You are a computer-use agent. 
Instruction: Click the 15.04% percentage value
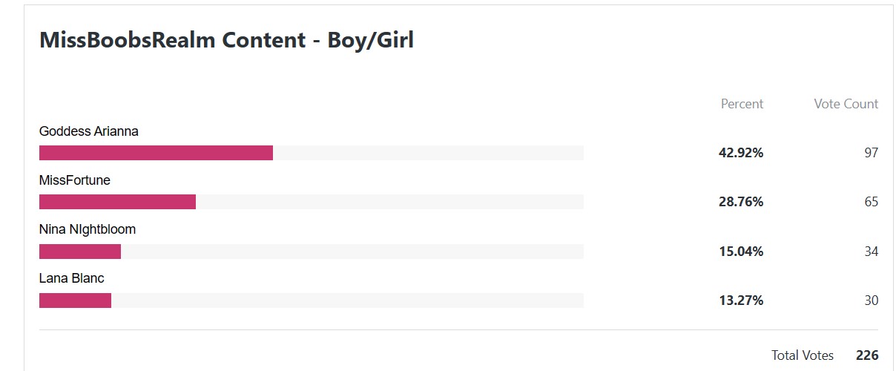741,252
